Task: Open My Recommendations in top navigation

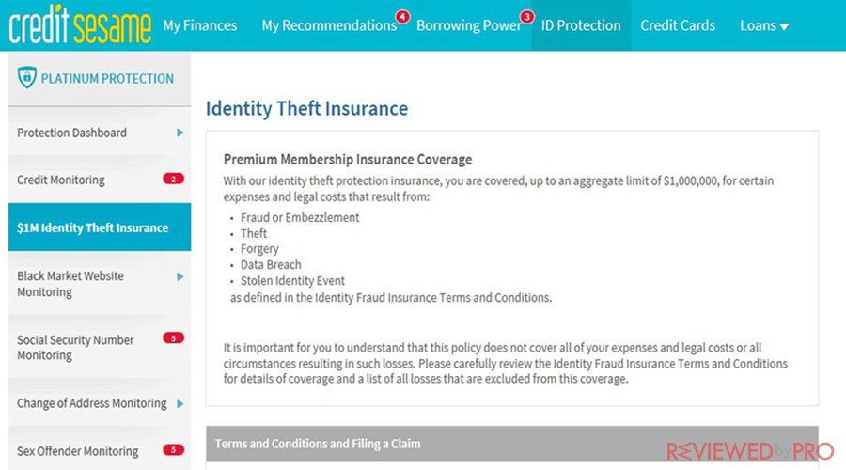Action: click(x=329, y=25)
